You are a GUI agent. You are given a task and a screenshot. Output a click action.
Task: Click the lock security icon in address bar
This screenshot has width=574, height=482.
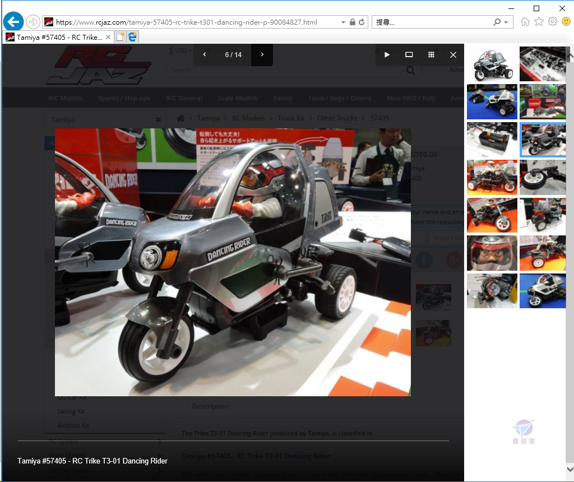coord(353,22)
